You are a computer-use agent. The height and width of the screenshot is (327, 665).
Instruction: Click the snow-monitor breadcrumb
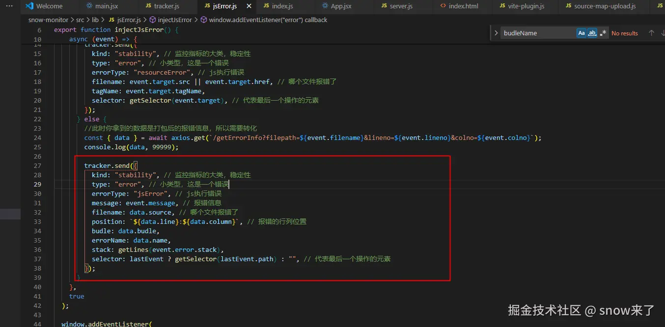48,20
